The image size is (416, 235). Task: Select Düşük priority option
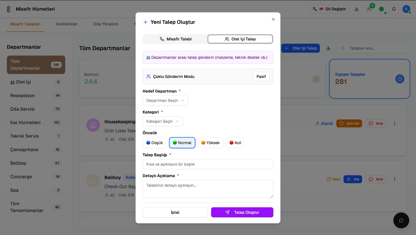(x=155, y=143)
